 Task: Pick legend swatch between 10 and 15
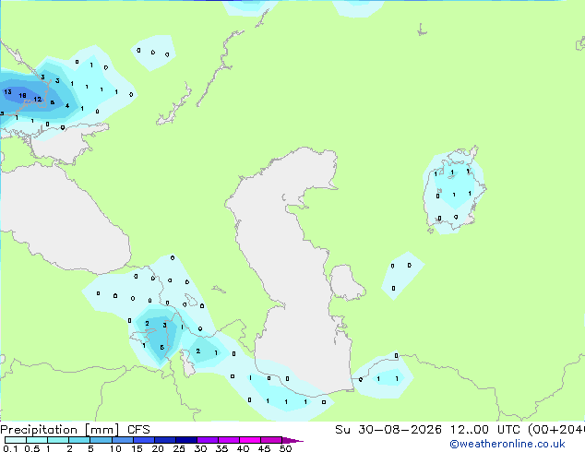[123, 440]
